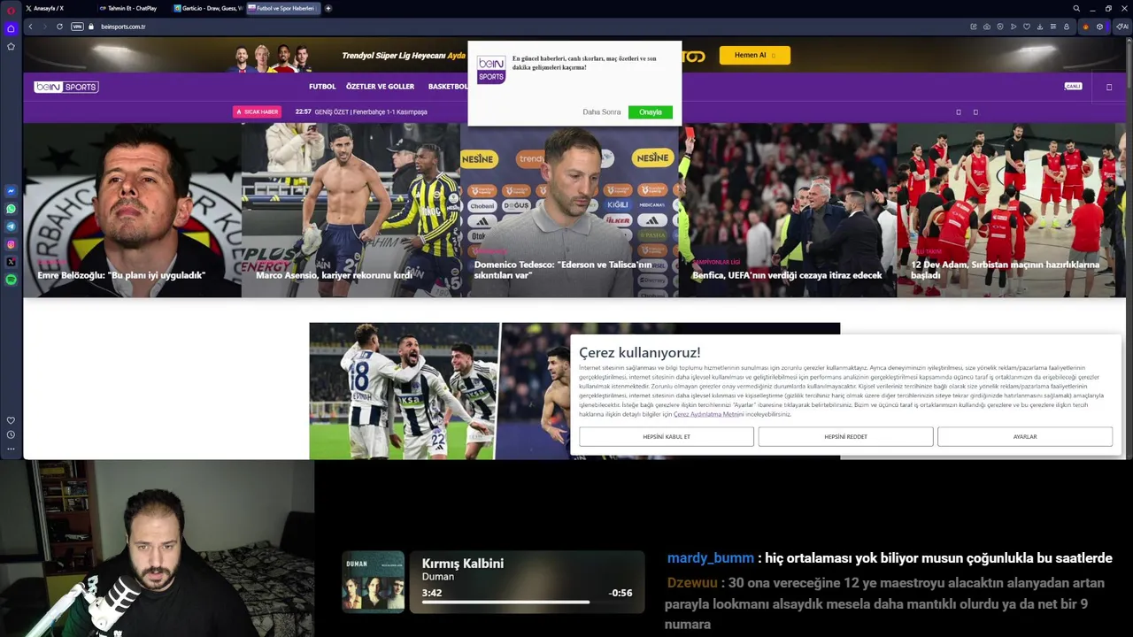Click Dzewuu username in chat

tap(692, 583)
